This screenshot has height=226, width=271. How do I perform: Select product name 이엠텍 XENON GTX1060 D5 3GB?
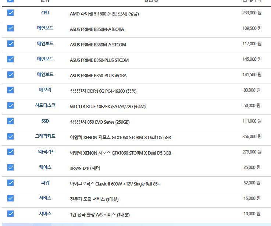tap(121, 153)
